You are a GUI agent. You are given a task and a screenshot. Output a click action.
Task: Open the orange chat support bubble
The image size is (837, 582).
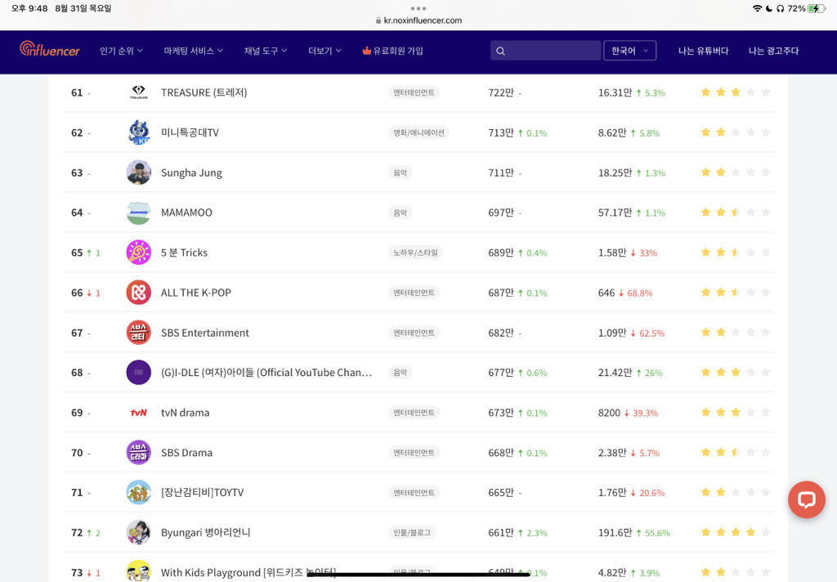[806, 499]
